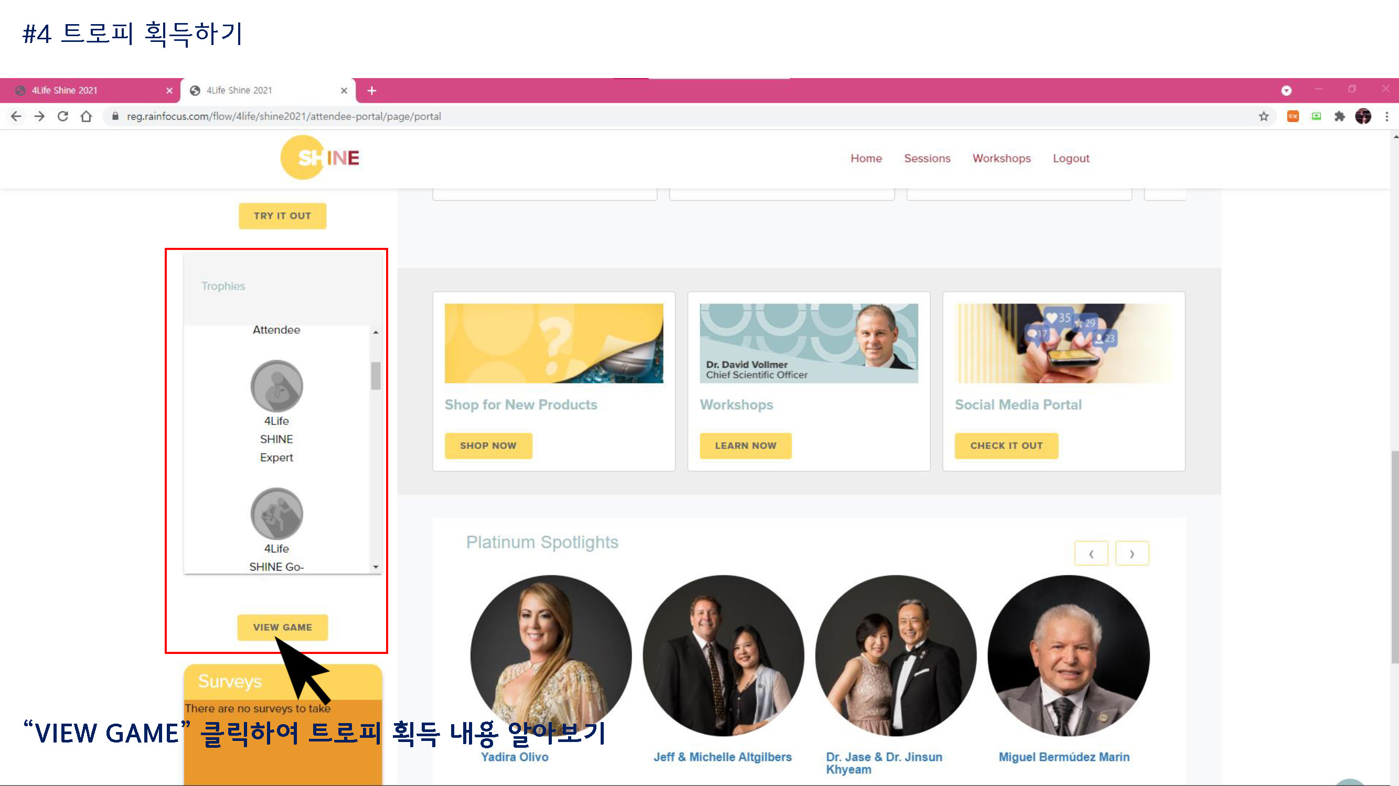Click the Miguel Bermúdez Marín name link

(x=1064, y=757)
